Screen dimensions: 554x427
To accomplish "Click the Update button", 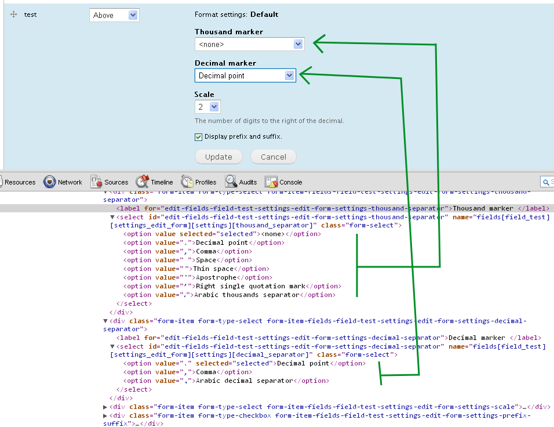I will pyautogui.click(x=218, y=157).
